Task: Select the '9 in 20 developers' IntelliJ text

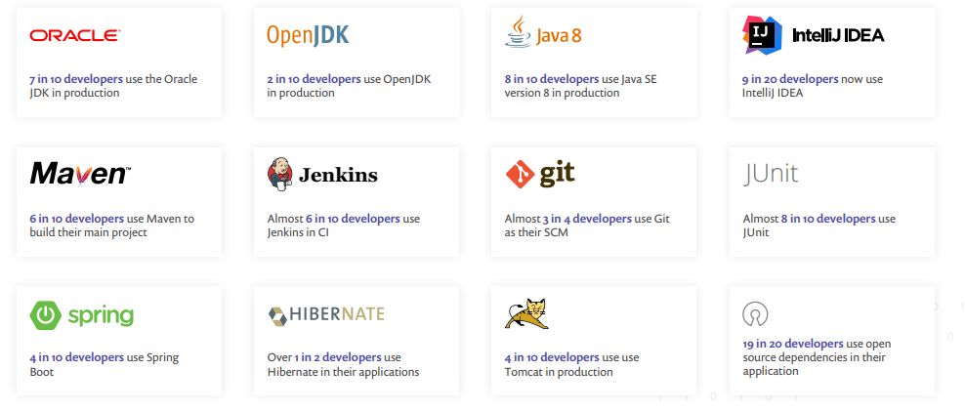Action: pyautogui.click(x=790, y=79)
